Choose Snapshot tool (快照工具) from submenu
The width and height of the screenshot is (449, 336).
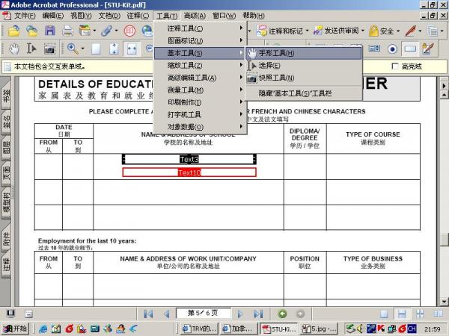276,78
